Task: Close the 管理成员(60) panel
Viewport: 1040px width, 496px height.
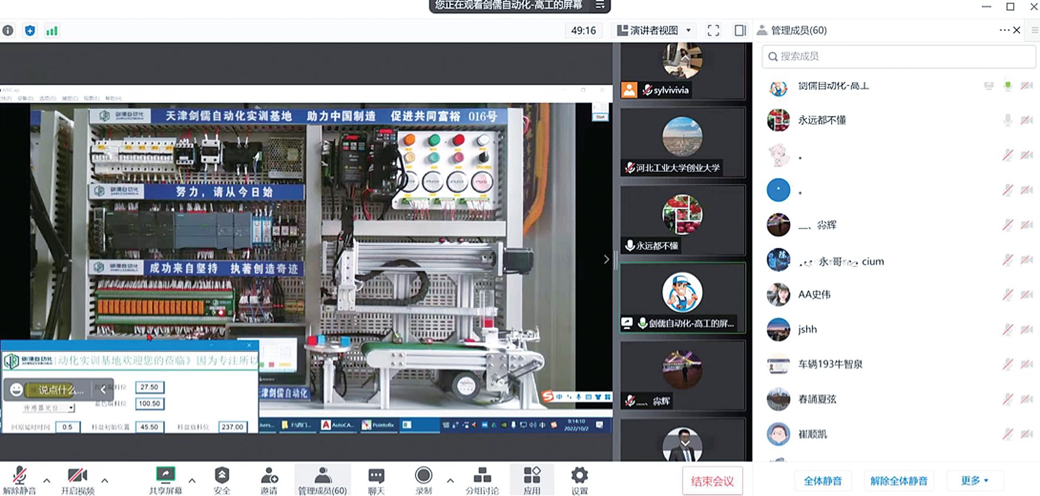Action: coord(1017,30)
